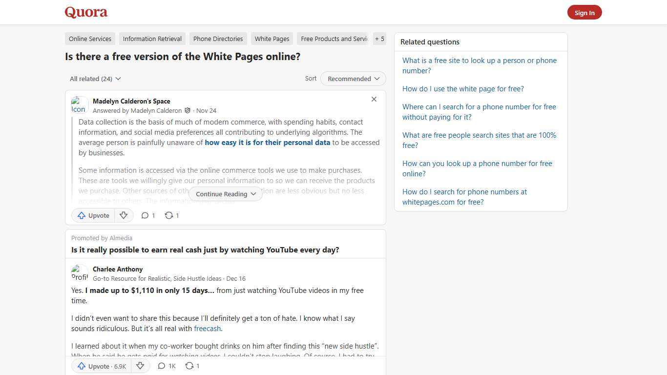667x375 pixels.
Task: Click Charlee Anthony's profile picture
Action: click(80, 273)
